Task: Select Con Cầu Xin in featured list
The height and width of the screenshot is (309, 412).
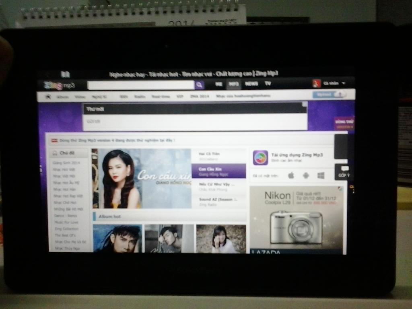Action: (x=218, y=171)
